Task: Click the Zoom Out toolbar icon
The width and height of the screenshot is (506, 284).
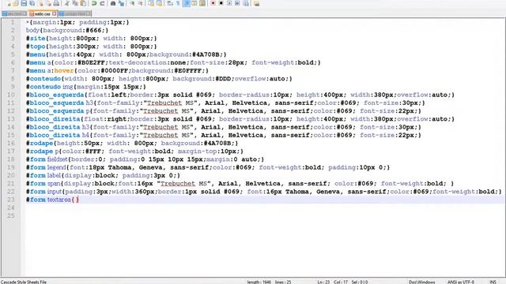Action: point(141,3)
